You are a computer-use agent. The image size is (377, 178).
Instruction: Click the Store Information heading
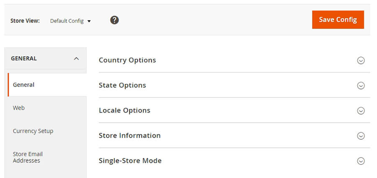tap(129, 136)
